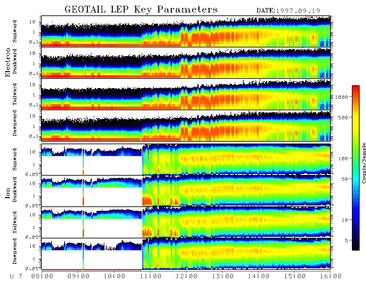Select the Ion Duskward spectrogram panel
Viewport: 366px width, 282px height.
(186, 191)
